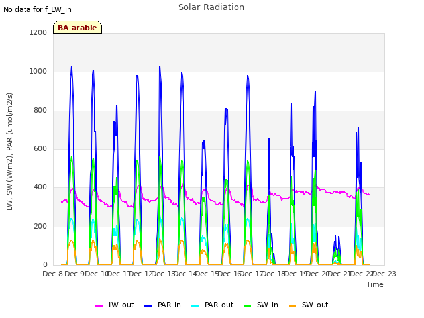Click the Solar Radiation chart title
The image size is (424, 318).
coord(211,7)
